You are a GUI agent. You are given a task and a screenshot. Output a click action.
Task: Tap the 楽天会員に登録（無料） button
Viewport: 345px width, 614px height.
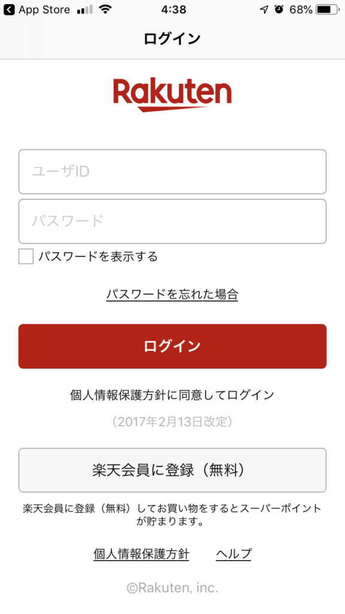pyautogui.click(x=172, y=470)
